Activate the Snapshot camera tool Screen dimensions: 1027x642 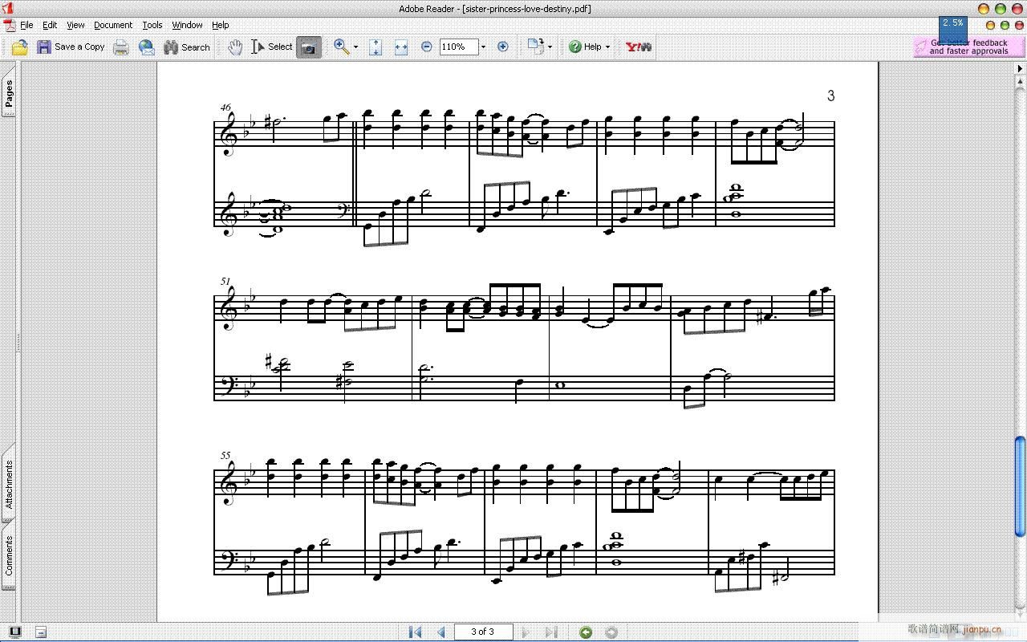[308, 47]
